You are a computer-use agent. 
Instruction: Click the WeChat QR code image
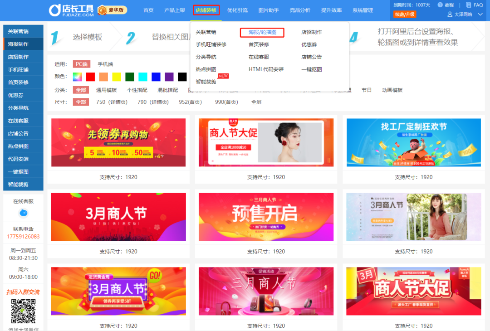click(x=24, y=311)
